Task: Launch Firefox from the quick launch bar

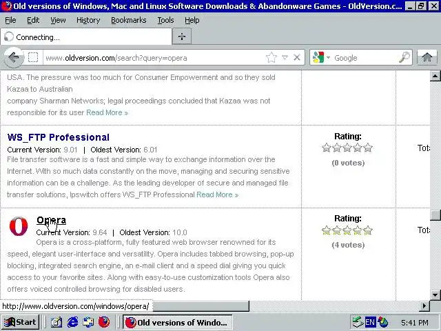Action: (x=104, y=322)
